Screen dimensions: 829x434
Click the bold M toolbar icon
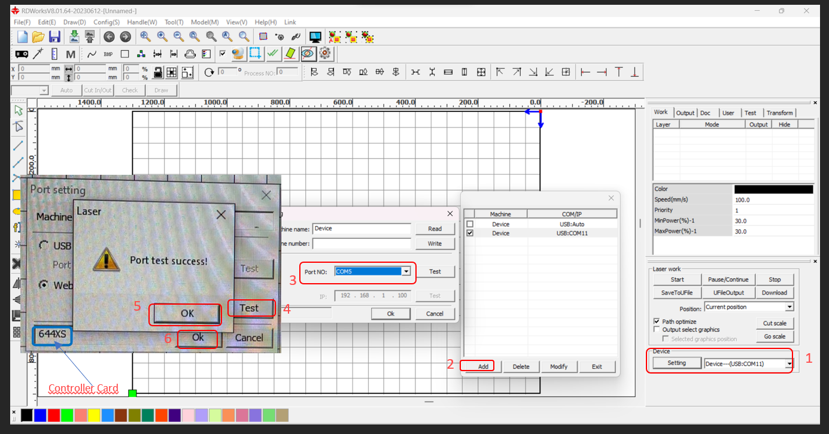tap(71, 54)
